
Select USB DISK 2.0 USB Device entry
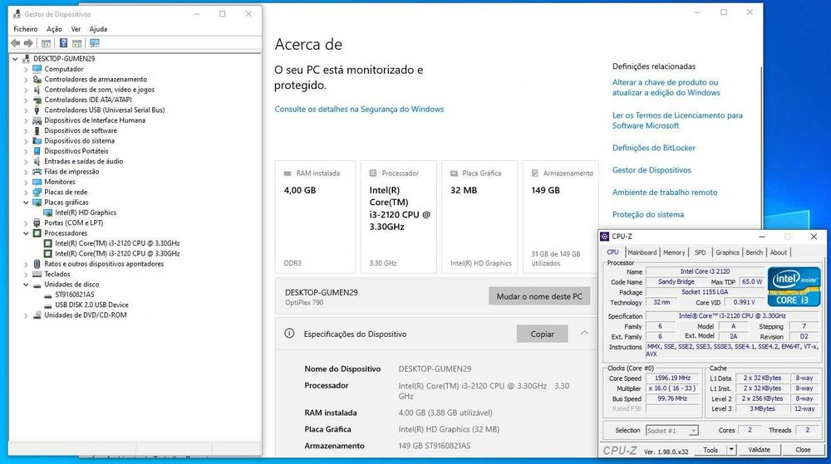[91, 305]
